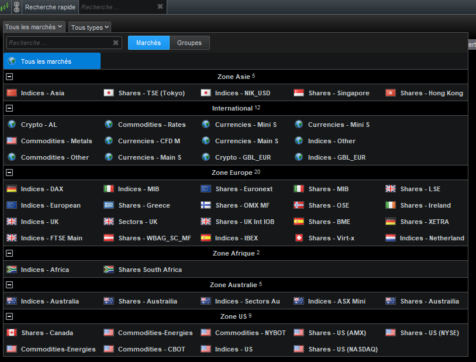476x362 pixels.
Task: Collapse the Zone Australie section
Action: tap(9, 285)
